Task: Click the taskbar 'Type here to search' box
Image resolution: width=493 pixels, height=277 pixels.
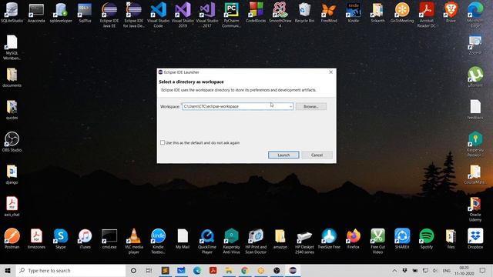Action: click(x=71, y=270)
